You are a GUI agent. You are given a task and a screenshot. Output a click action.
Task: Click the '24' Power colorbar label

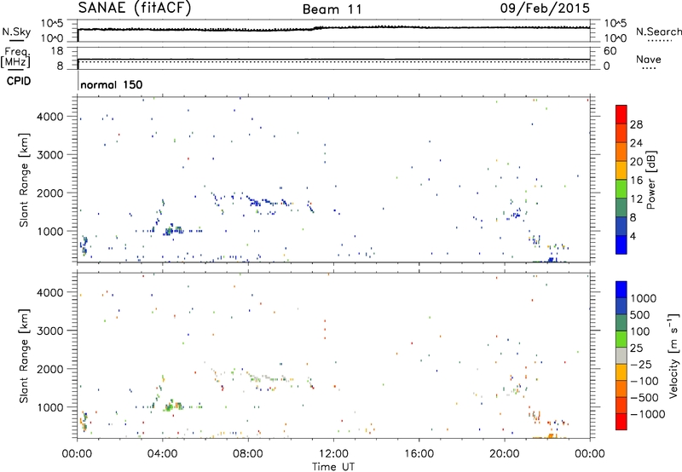pos(636,143)
